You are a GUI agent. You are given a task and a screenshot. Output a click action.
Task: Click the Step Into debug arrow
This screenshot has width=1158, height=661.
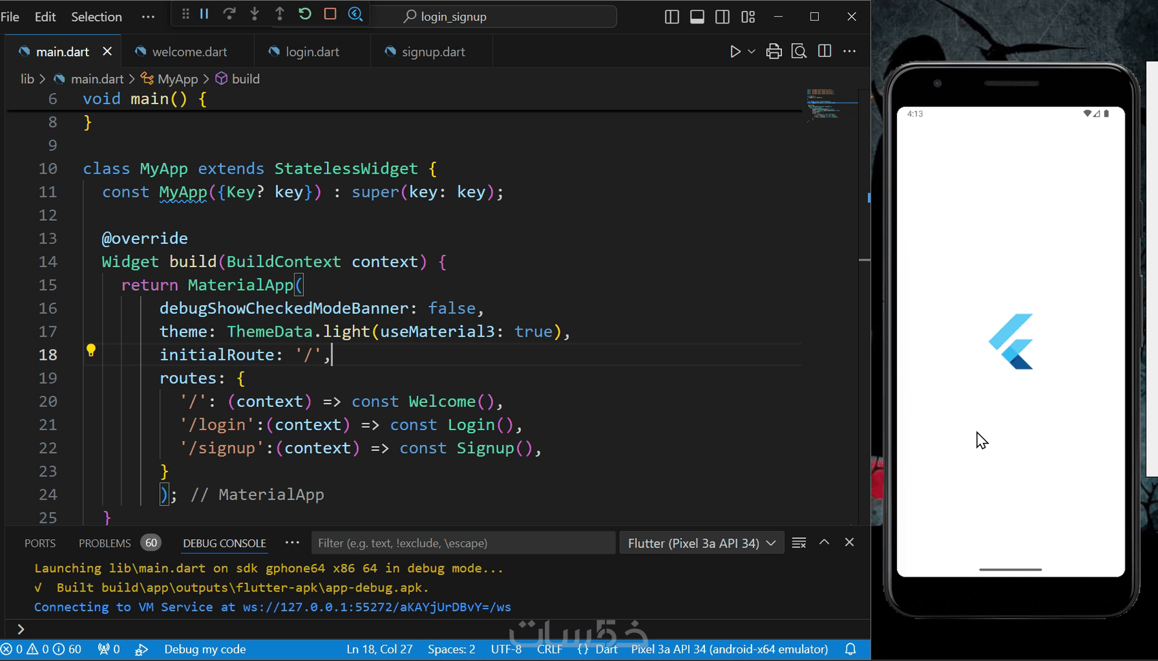255,14
